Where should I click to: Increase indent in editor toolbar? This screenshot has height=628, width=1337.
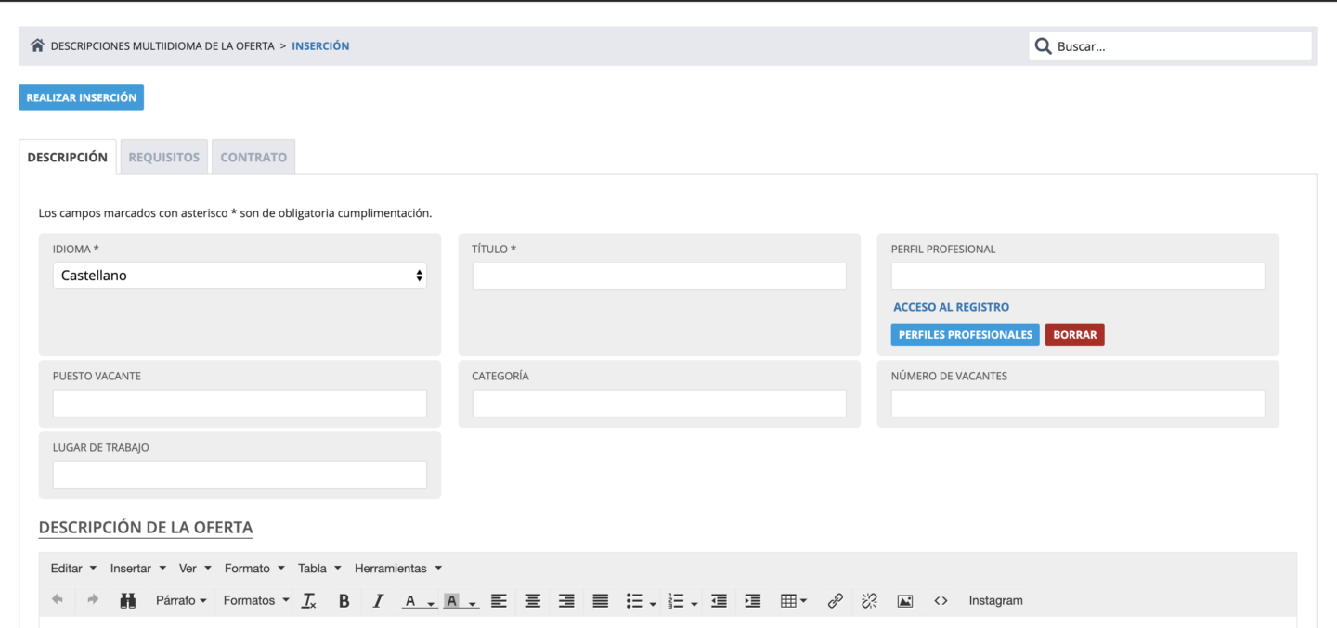753,601
